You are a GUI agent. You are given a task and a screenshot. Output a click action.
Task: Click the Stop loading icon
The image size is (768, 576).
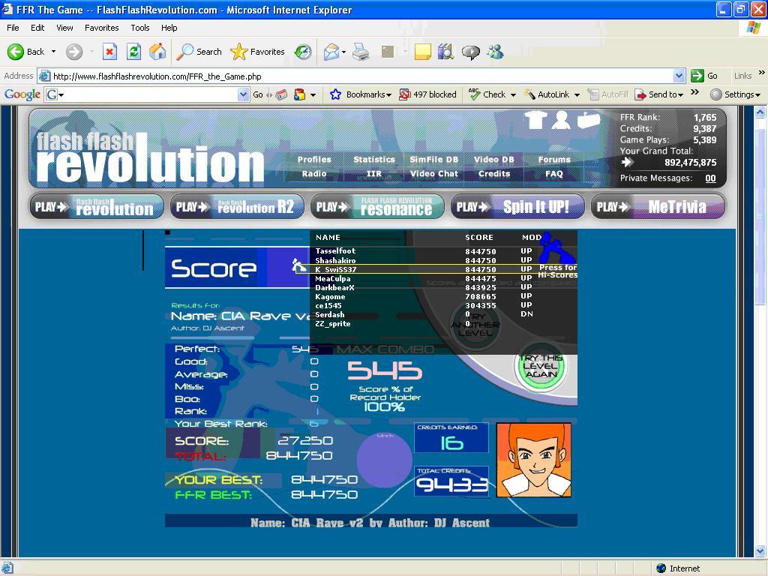point(109,52)
